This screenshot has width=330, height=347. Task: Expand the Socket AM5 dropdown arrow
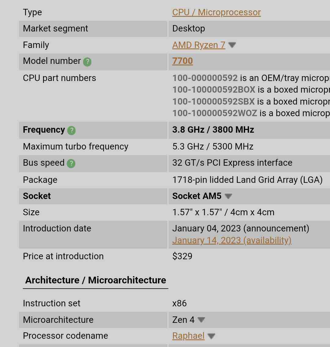[x=228, y=196]
